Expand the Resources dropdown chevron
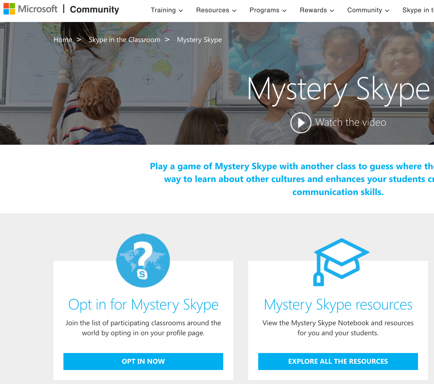 (234, 10)
